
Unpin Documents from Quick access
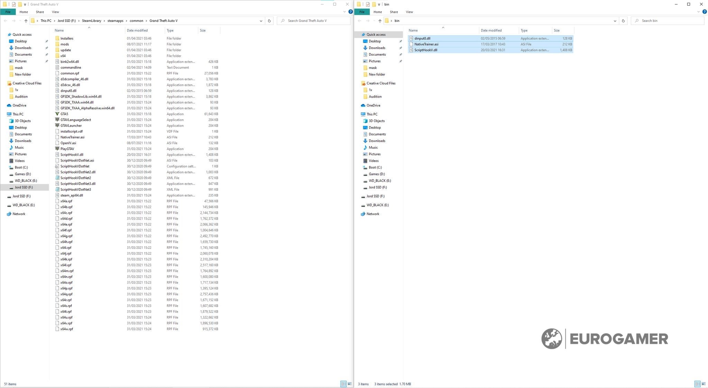click(x=47, y=54)
